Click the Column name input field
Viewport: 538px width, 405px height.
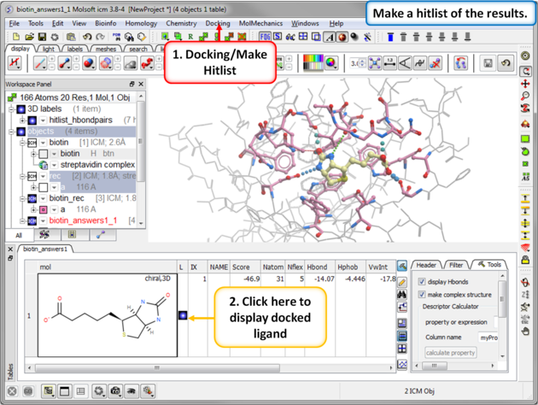pos(488,337)
